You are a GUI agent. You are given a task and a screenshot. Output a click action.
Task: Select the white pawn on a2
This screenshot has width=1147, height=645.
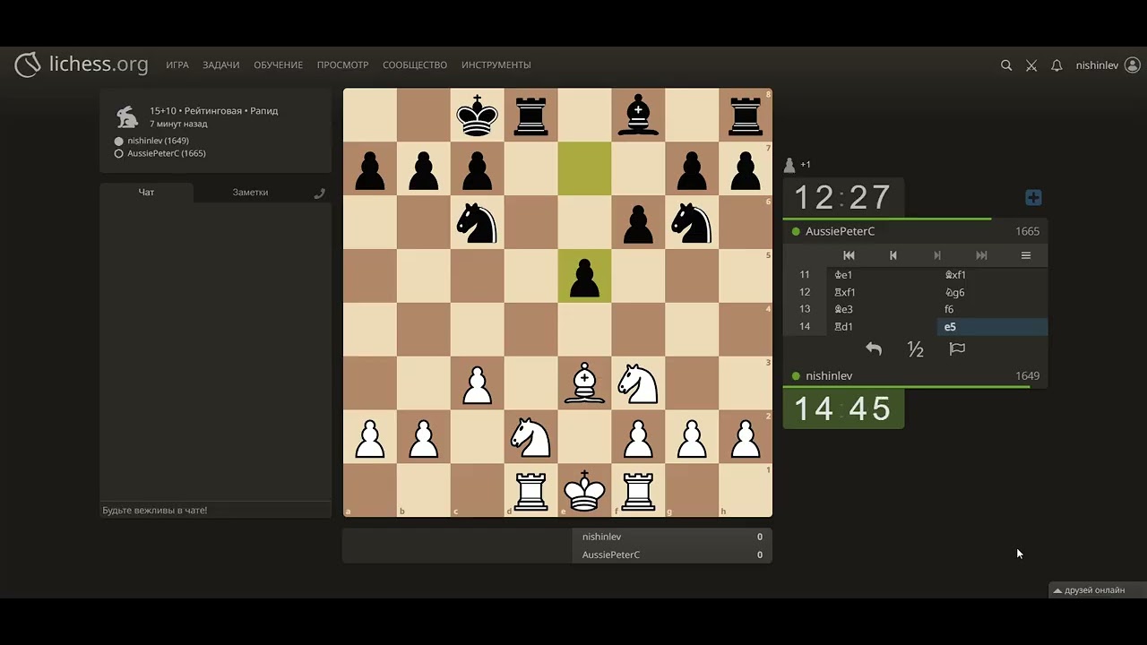click(x=369, y=437)
